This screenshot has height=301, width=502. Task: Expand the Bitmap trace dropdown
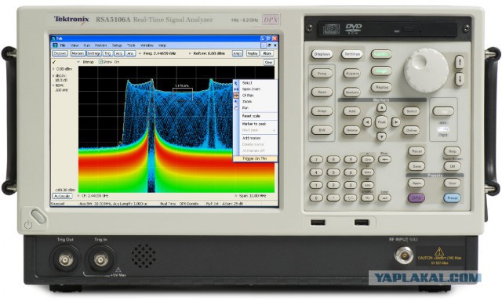coord(78,62)
